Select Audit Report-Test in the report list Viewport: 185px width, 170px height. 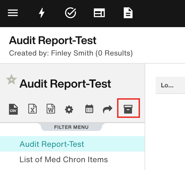pyautogui.click(x=72, y=144)
